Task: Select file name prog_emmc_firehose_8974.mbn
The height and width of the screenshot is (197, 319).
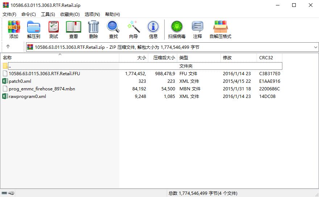Action: pyautogui.click(x=42, y=89)
